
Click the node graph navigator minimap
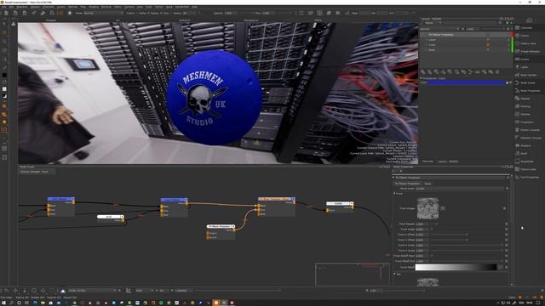click(x=352, y=274)
